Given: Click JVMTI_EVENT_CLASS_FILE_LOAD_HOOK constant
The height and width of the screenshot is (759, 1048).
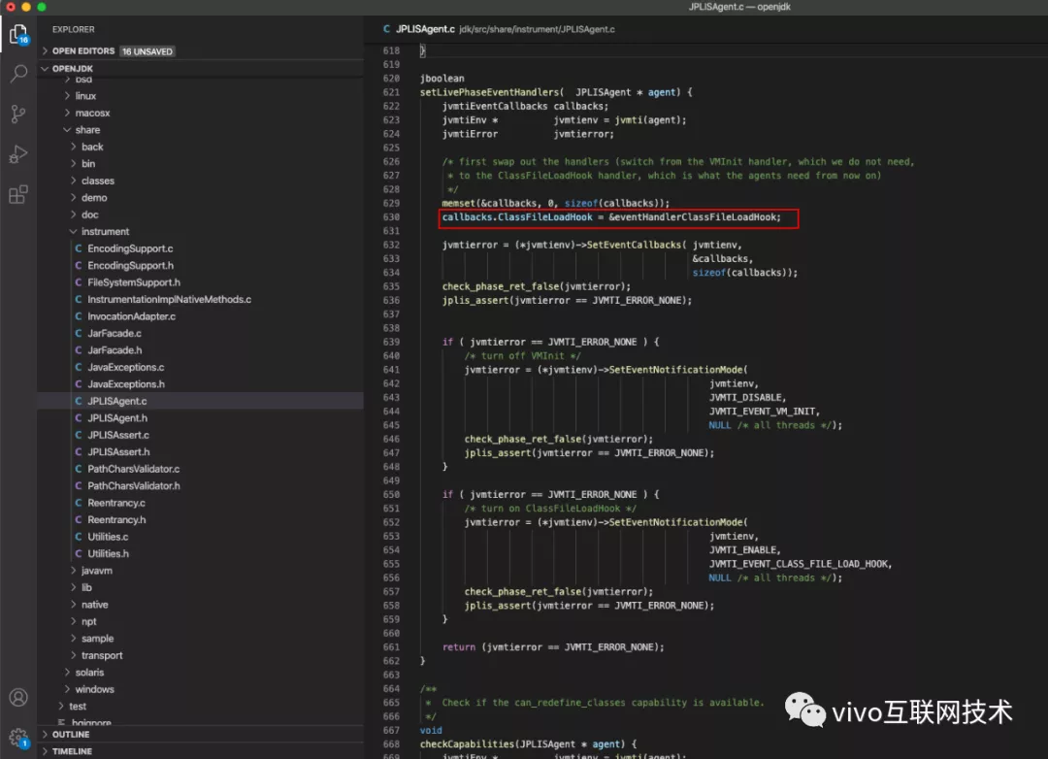Looking at the screenshot, I should [x=799, y=564].
